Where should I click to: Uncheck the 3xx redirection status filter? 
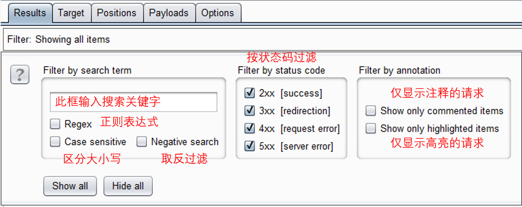(x=249, y=111)
